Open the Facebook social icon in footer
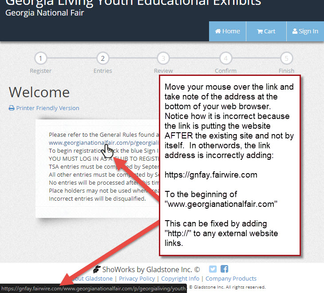 pos(224,269)
